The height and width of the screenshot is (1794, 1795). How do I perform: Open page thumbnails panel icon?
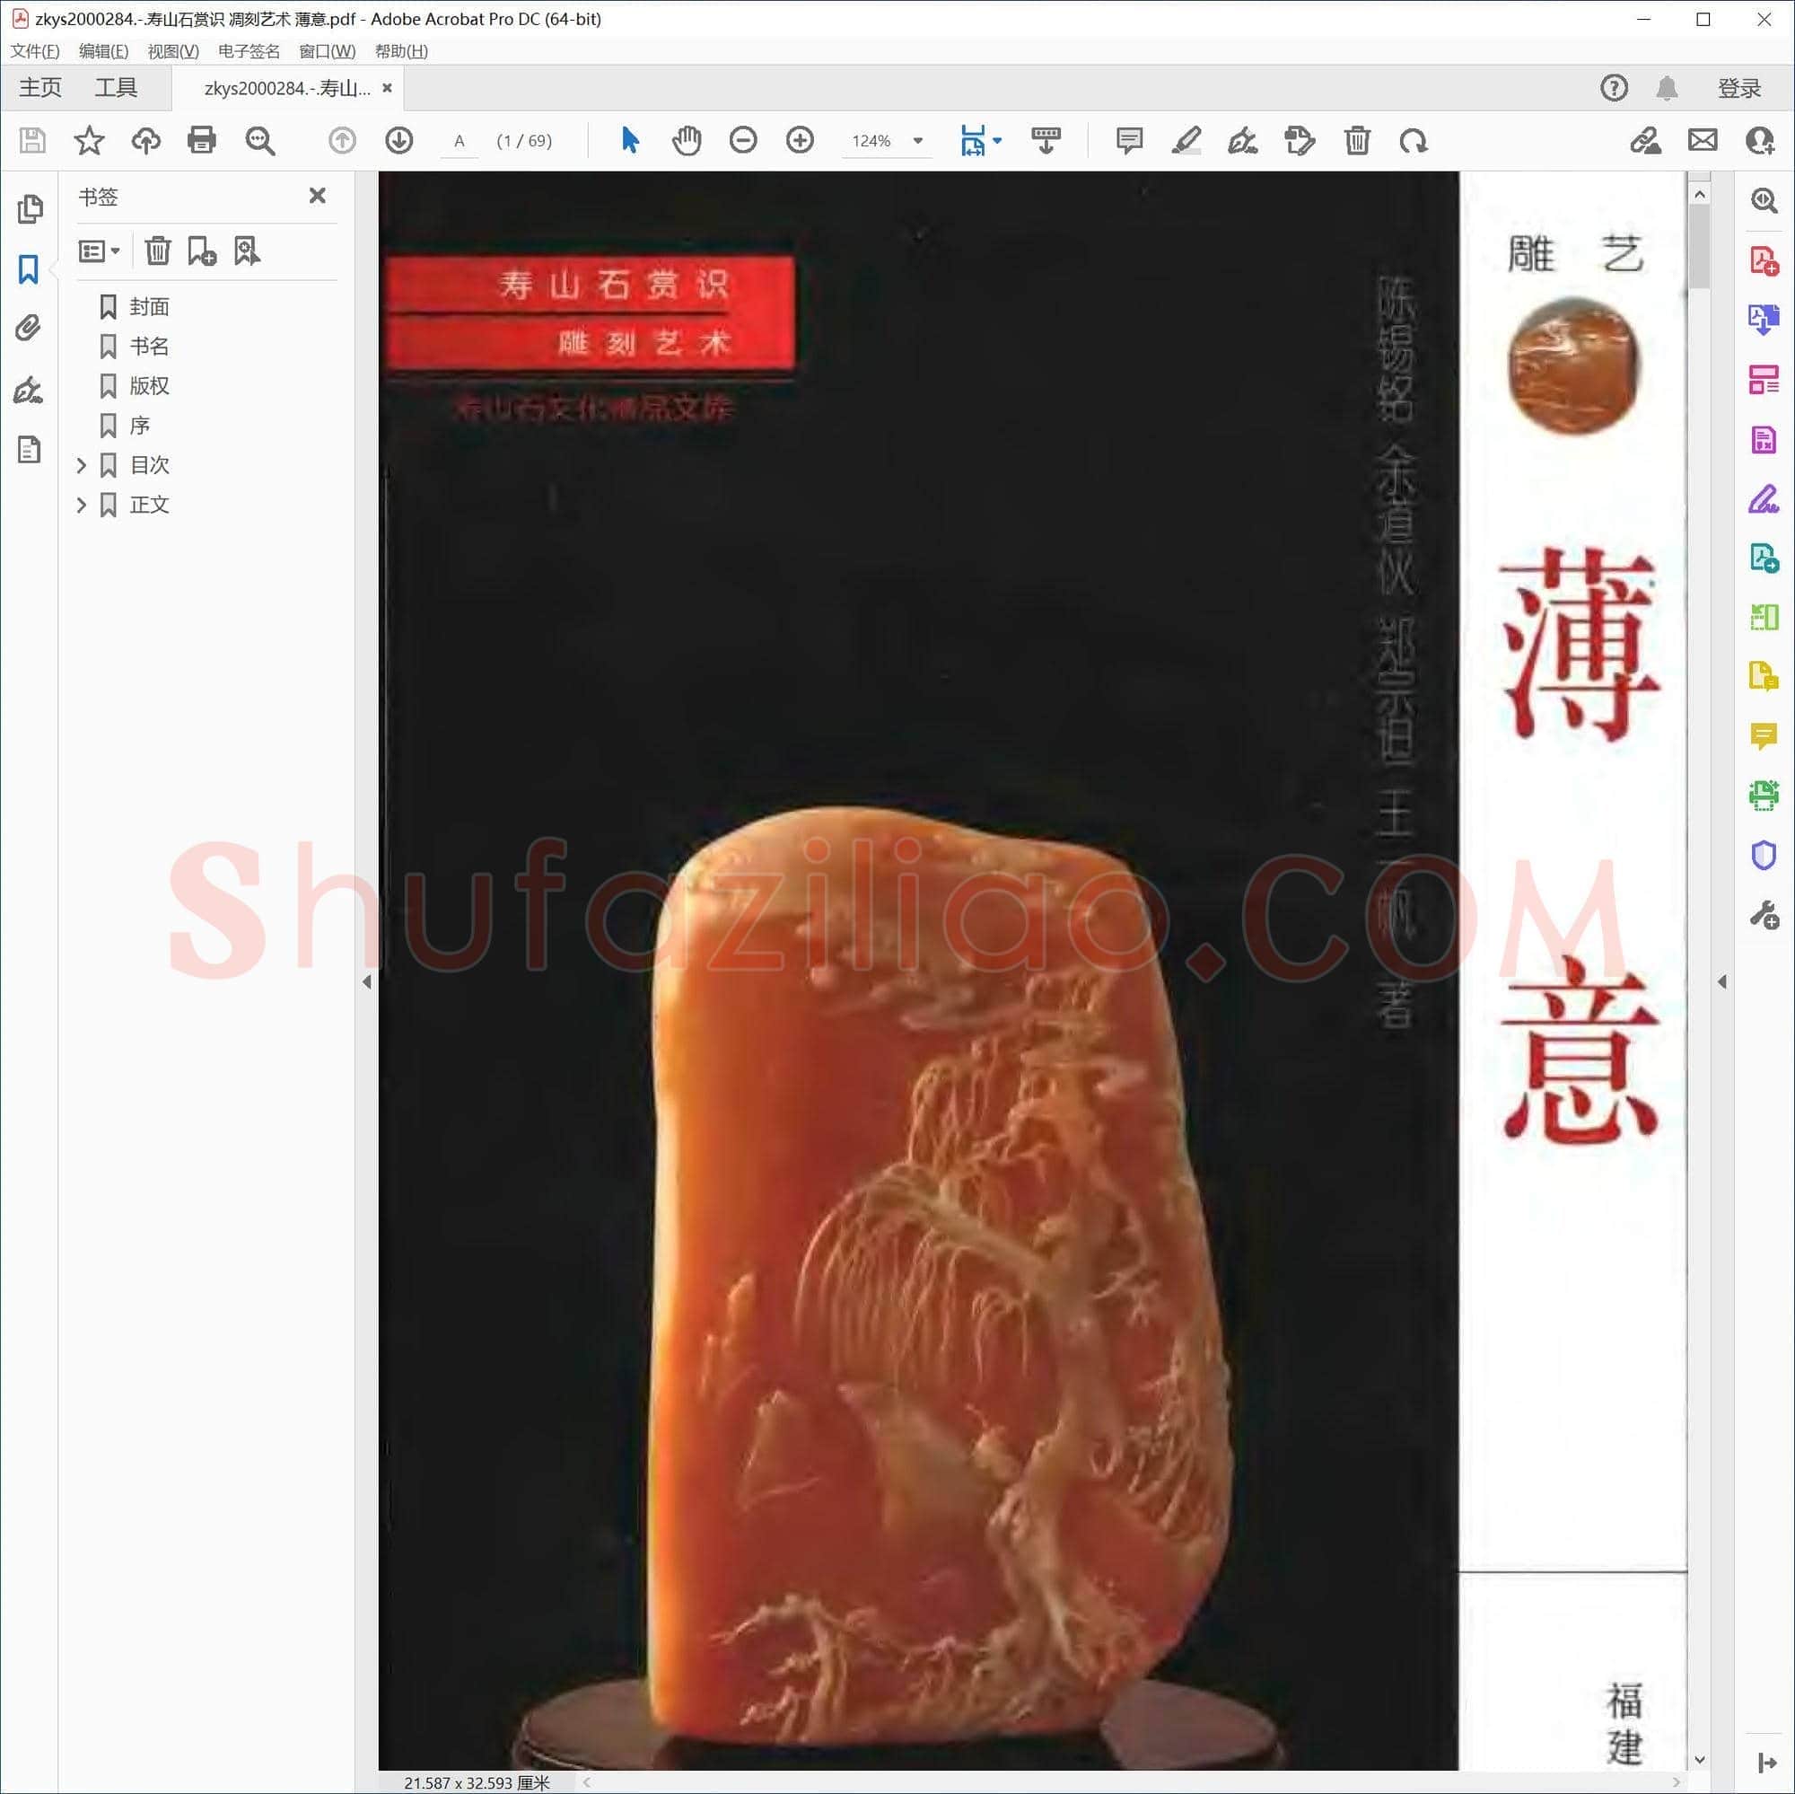[29, 209]
